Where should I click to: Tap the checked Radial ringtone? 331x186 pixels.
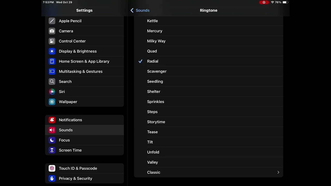coord(208,61)
